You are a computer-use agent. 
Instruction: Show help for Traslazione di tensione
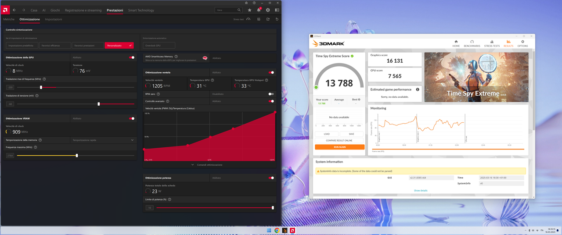[37, 96]
